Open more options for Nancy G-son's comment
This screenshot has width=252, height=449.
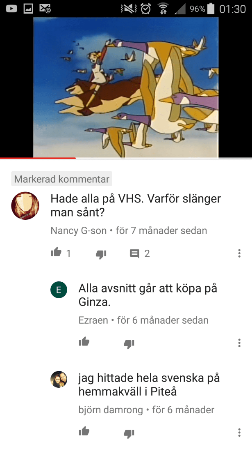(239, 253)
